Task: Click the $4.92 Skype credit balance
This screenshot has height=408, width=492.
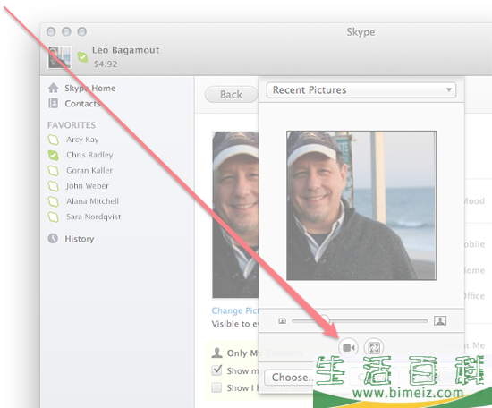Action: coord(106,64)
